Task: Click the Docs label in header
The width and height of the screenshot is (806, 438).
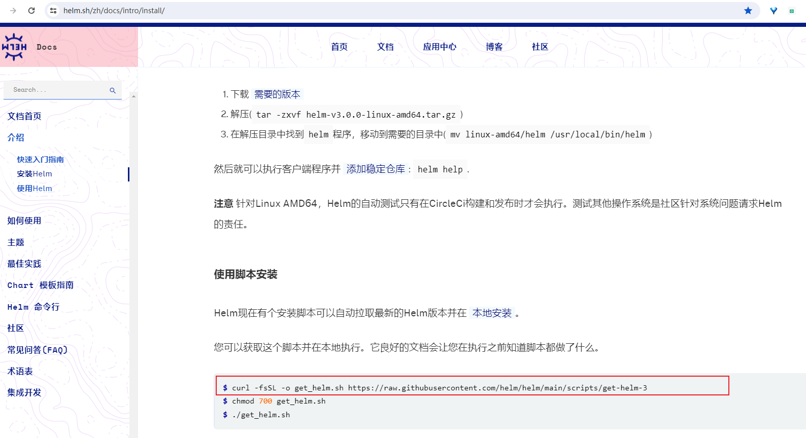Action: [x=47, y=47]
